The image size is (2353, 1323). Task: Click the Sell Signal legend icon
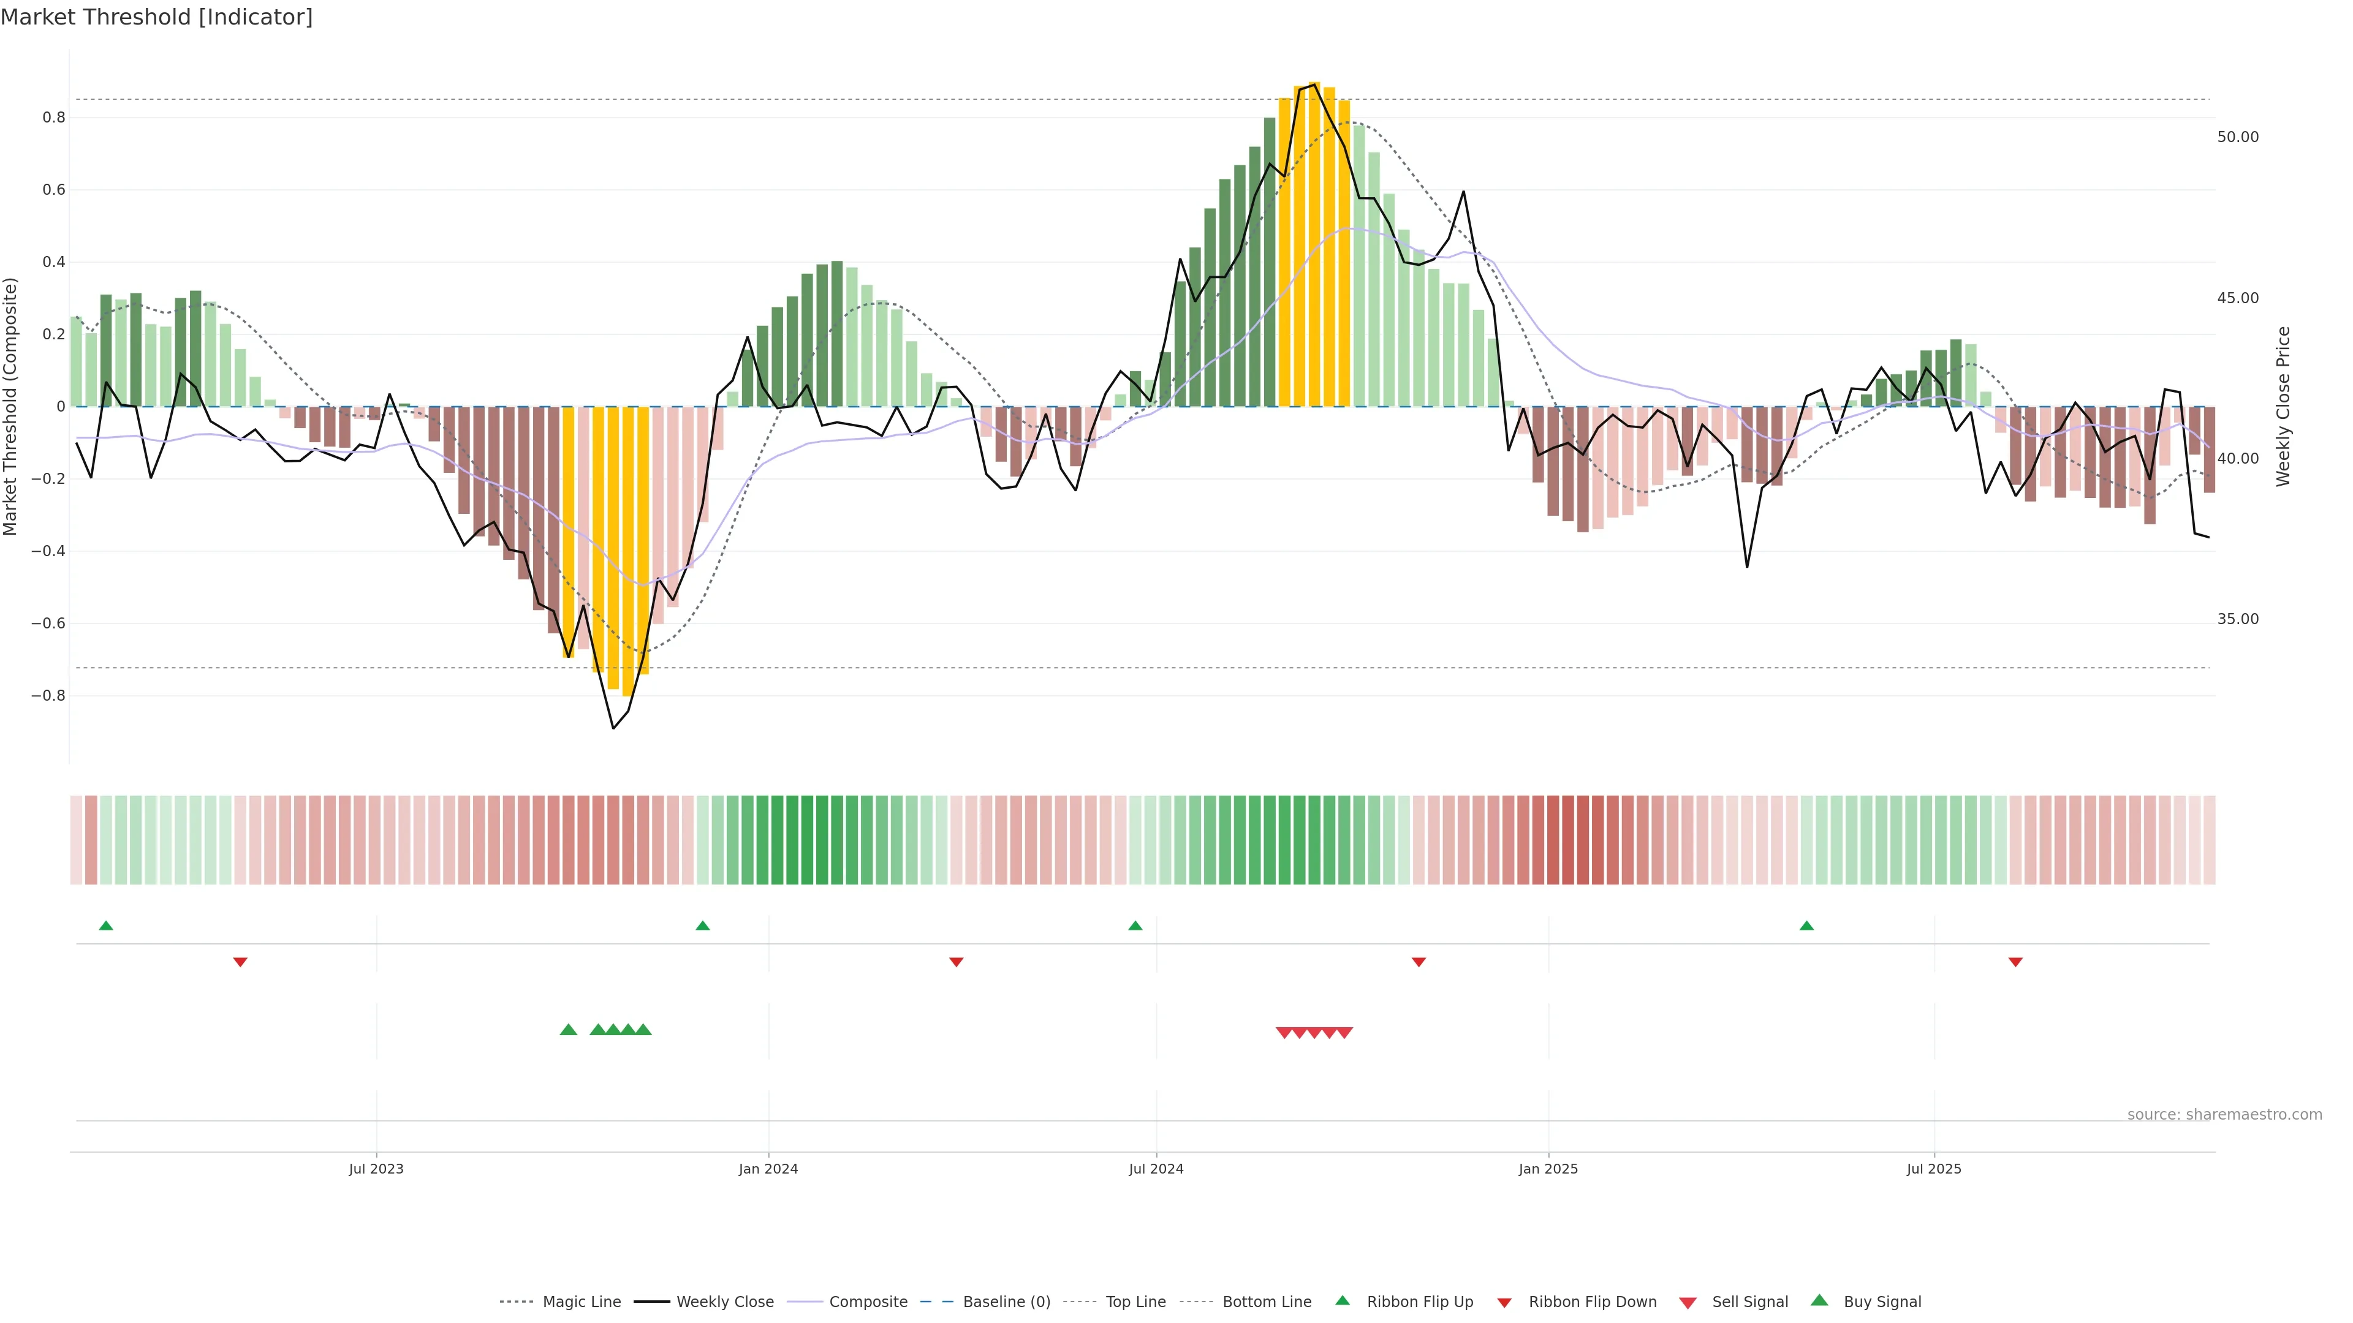pos(1688,1303)
